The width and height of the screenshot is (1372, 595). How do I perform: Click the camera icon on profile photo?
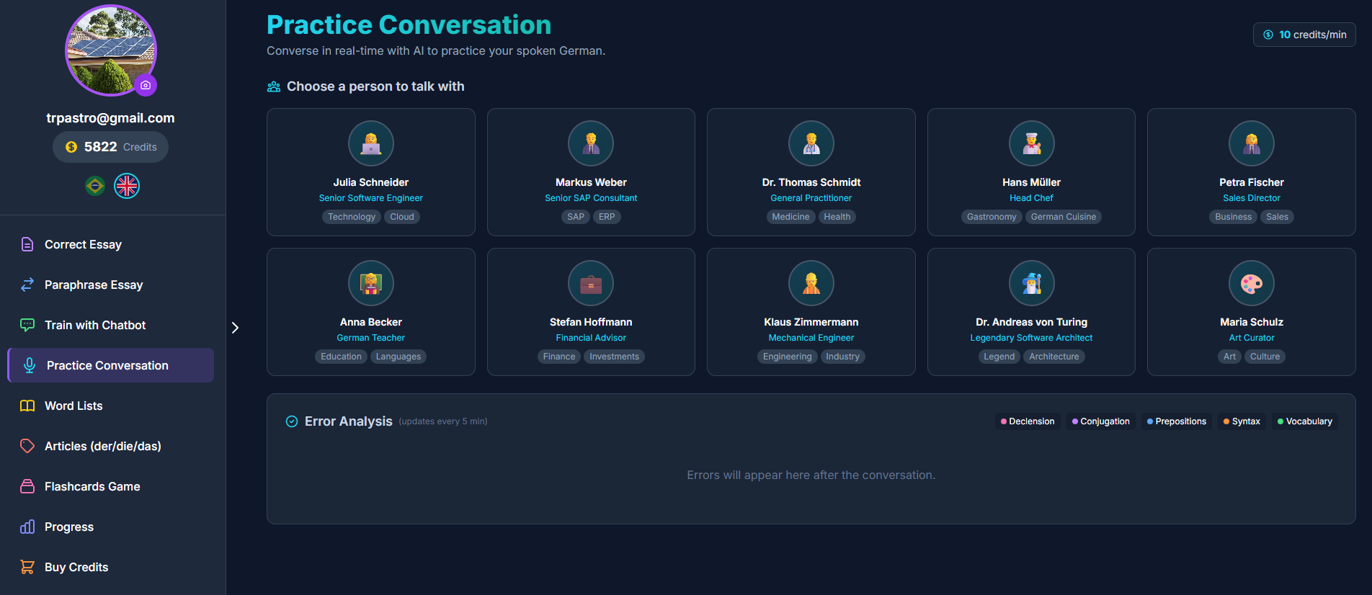pos(146,85)
